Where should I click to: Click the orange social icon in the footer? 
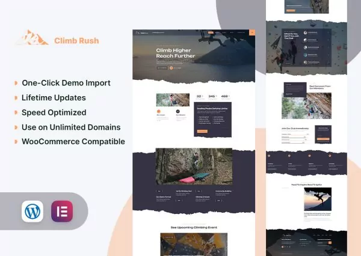283,247
